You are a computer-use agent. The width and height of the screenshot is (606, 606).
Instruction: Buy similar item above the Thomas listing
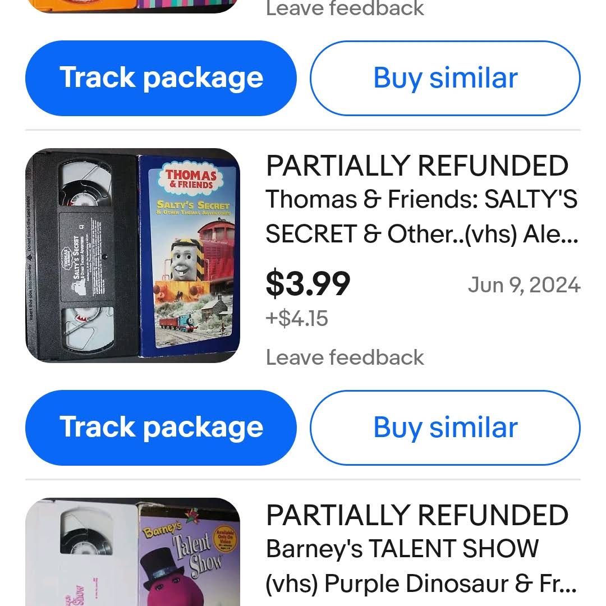coord(445,78)
